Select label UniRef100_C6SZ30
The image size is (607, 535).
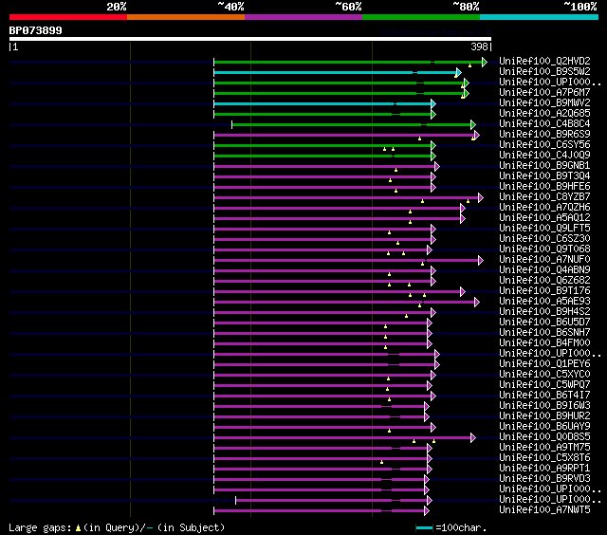(544, 238)
